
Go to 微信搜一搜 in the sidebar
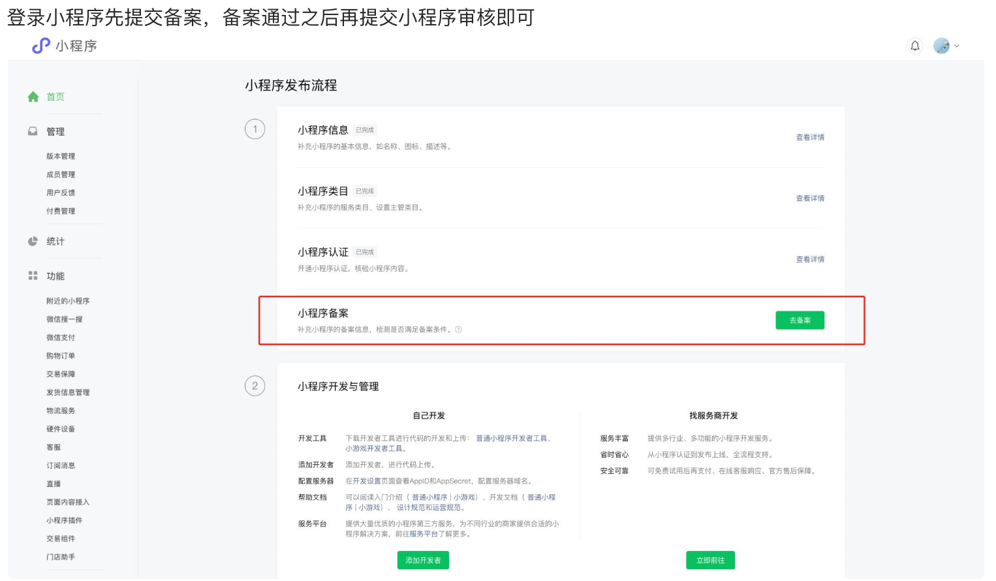click(64, 319)
